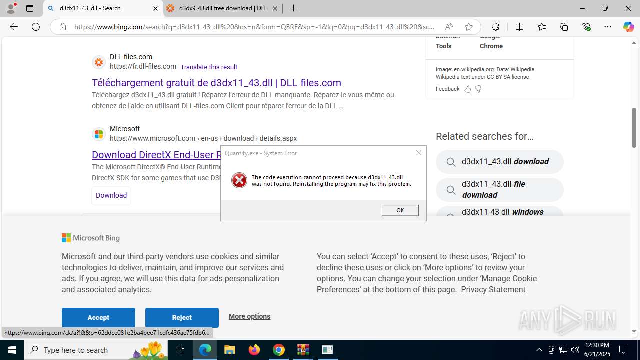Screen dimensions: 640x360
Task: Open Split screen icon in toolbar
Action: (x=519, y=27)
